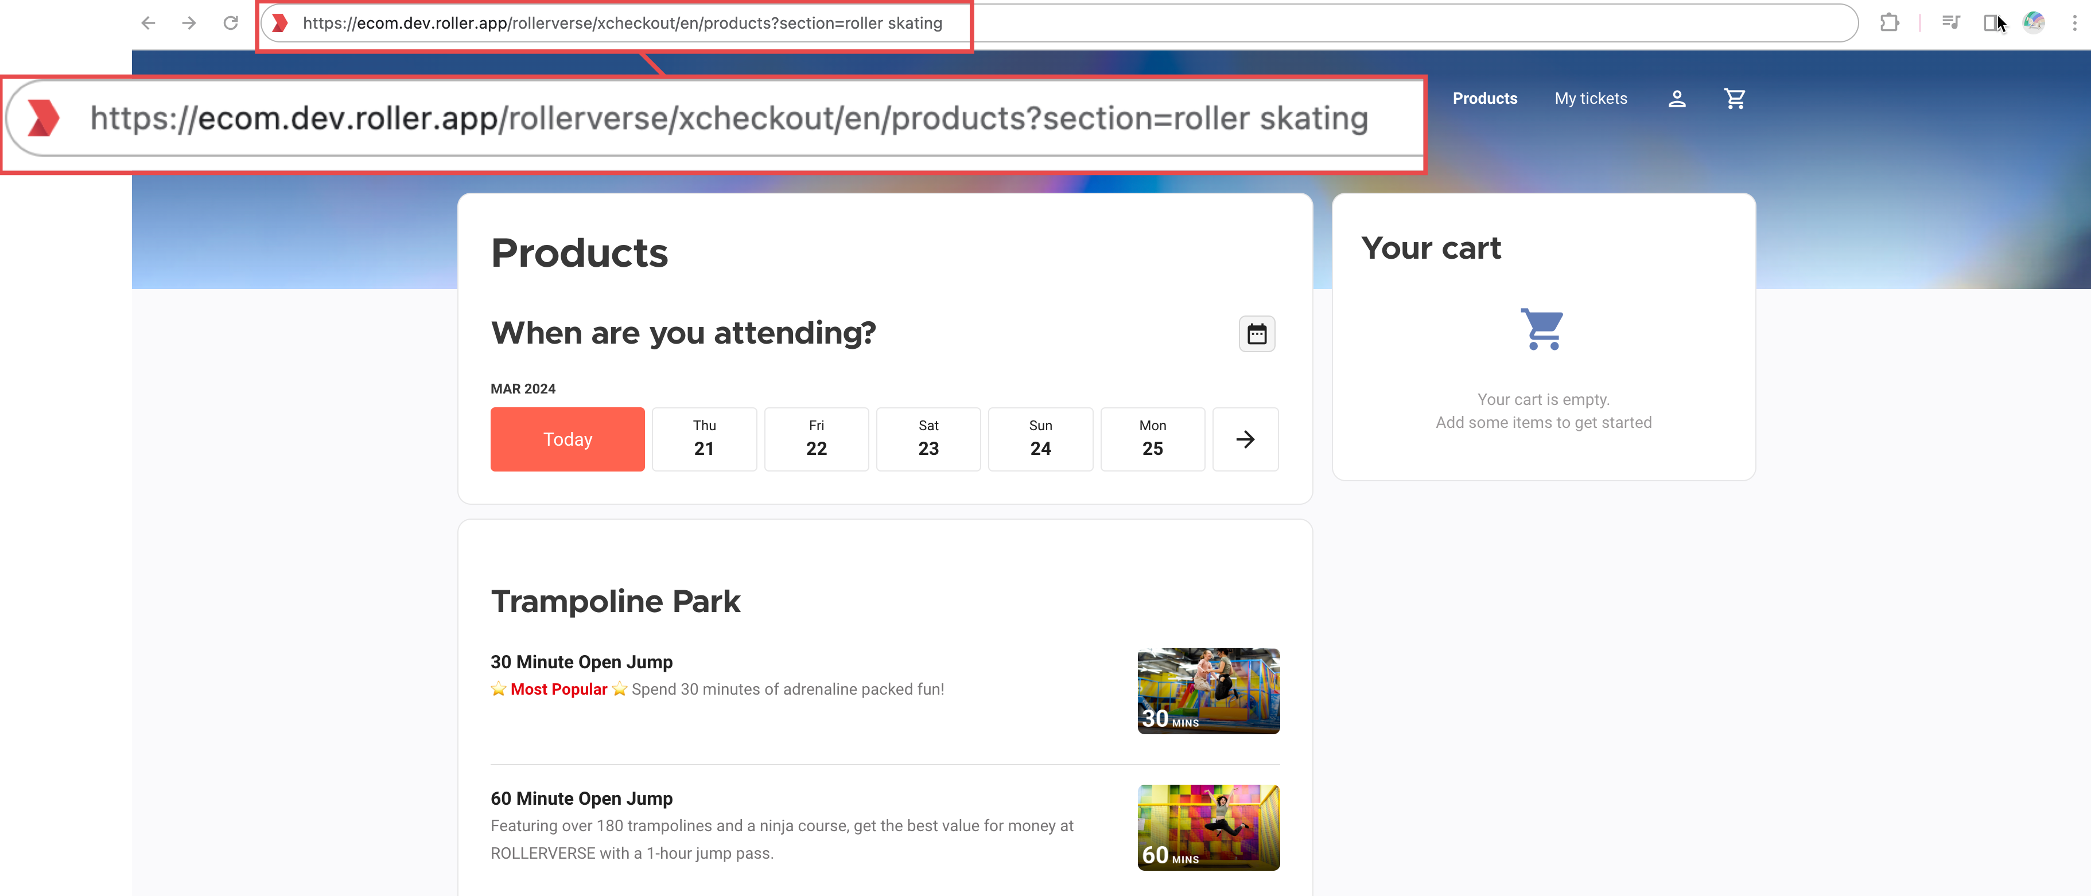Image resolution: width=2091 pixels, height=896 pixels.
Task: Click the browser back arrow
Action: [x=147, y=23]
